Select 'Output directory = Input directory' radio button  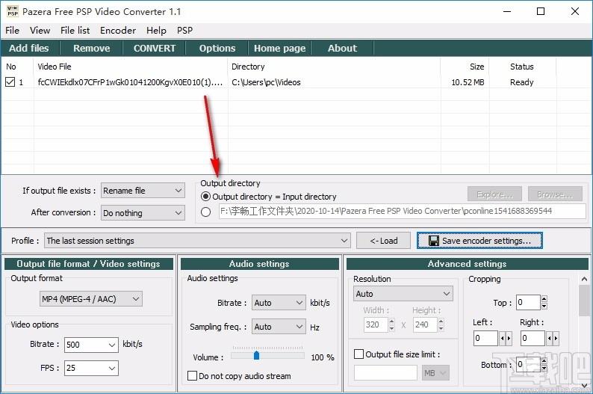[x=205, y=197]
